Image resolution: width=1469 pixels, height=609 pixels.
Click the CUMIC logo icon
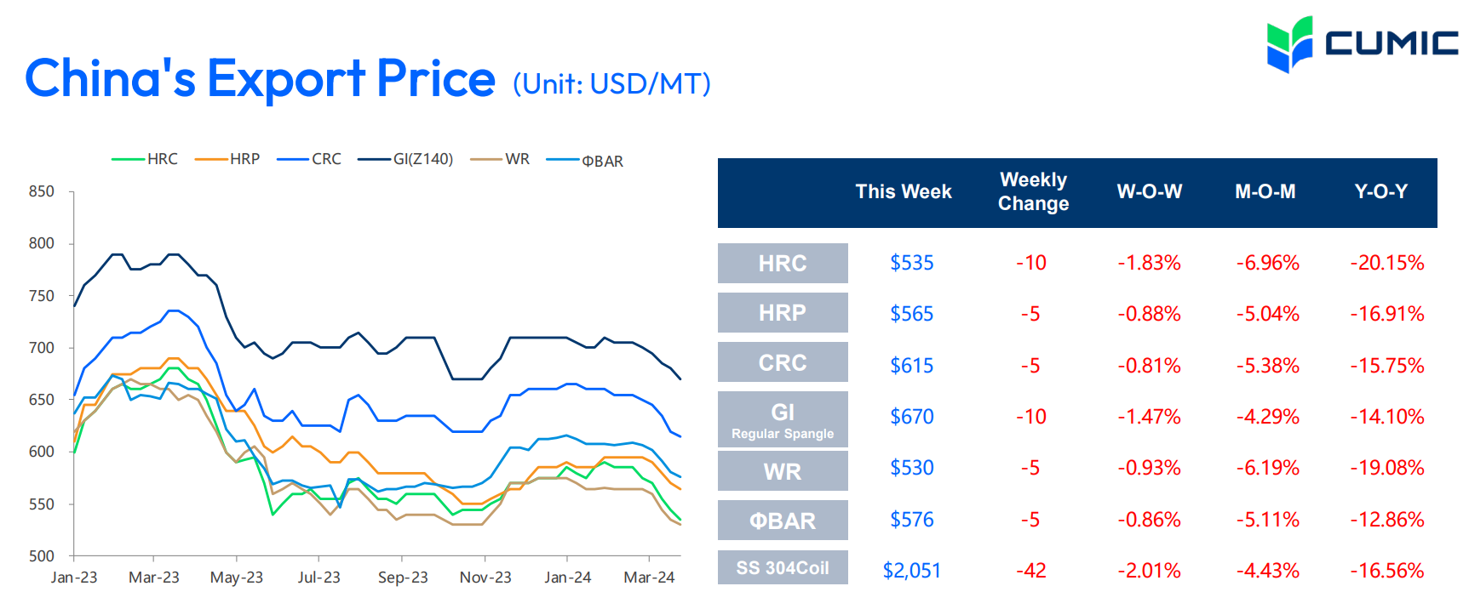(1289, 44)
